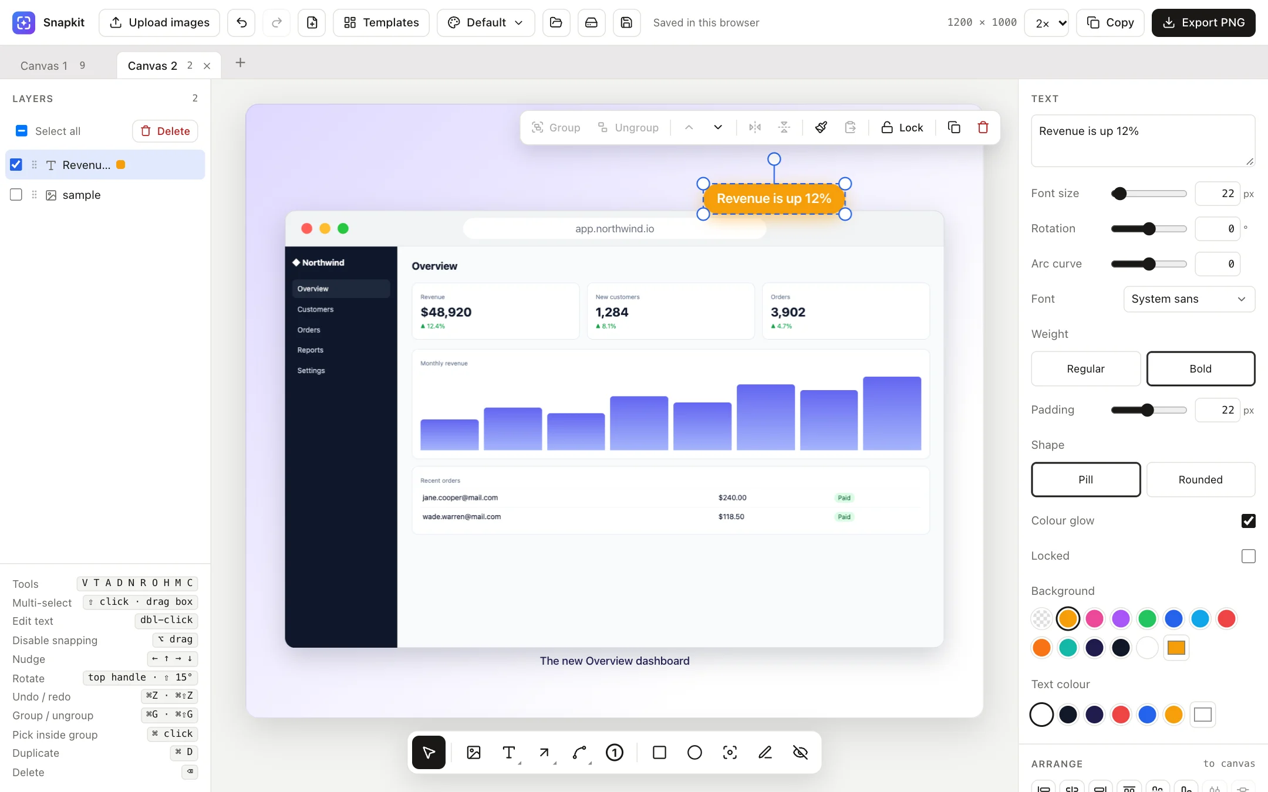Image resolution: width=1268 pixels, height=792 pixels.
Task: Click Upload images button
Action: (159, 23)
